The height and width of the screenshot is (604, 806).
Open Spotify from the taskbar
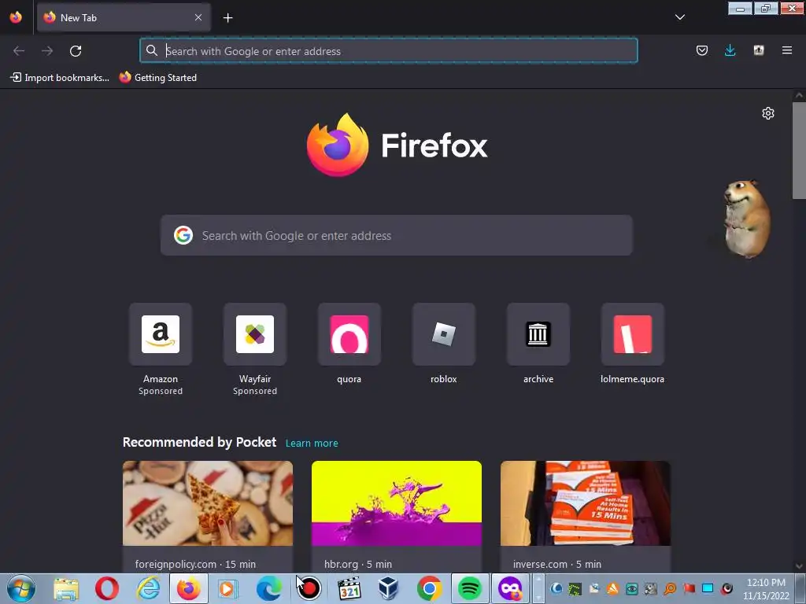[470, 588]
